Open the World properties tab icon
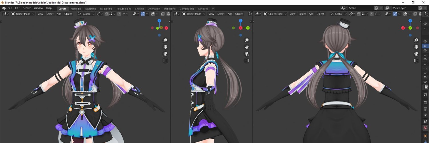 pyautogui.click(x=425, y=128)
